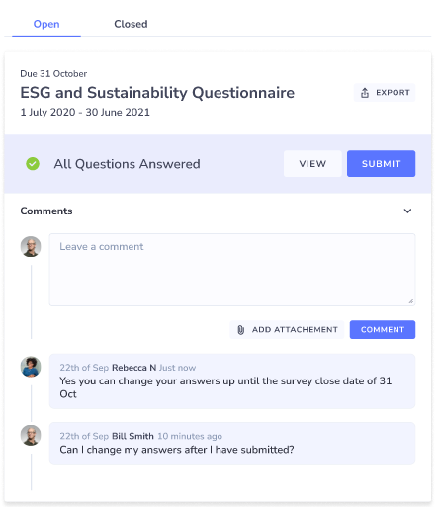Click the ESG and Sustainability Questionnaire title
440x507 pixels.
pyautogui.click(x=157, y=93)
